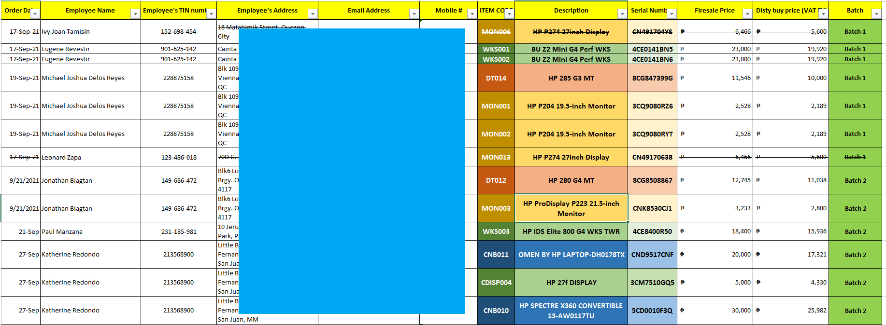The height and width of the screenshot is (325, 886).
Task: Select serial number 8CG8508867
Action: [x=653, y=180]
